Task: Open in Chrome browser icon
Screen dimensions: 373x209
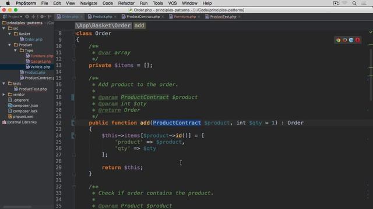Action: click(x=338, y=40)
